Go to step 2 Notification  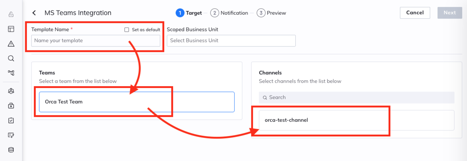229,13
